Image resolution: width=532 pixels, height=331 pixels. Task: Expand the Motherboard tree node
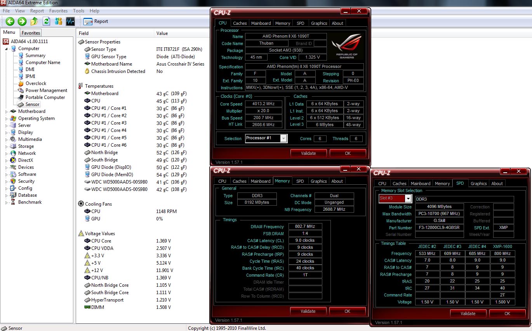7,112
